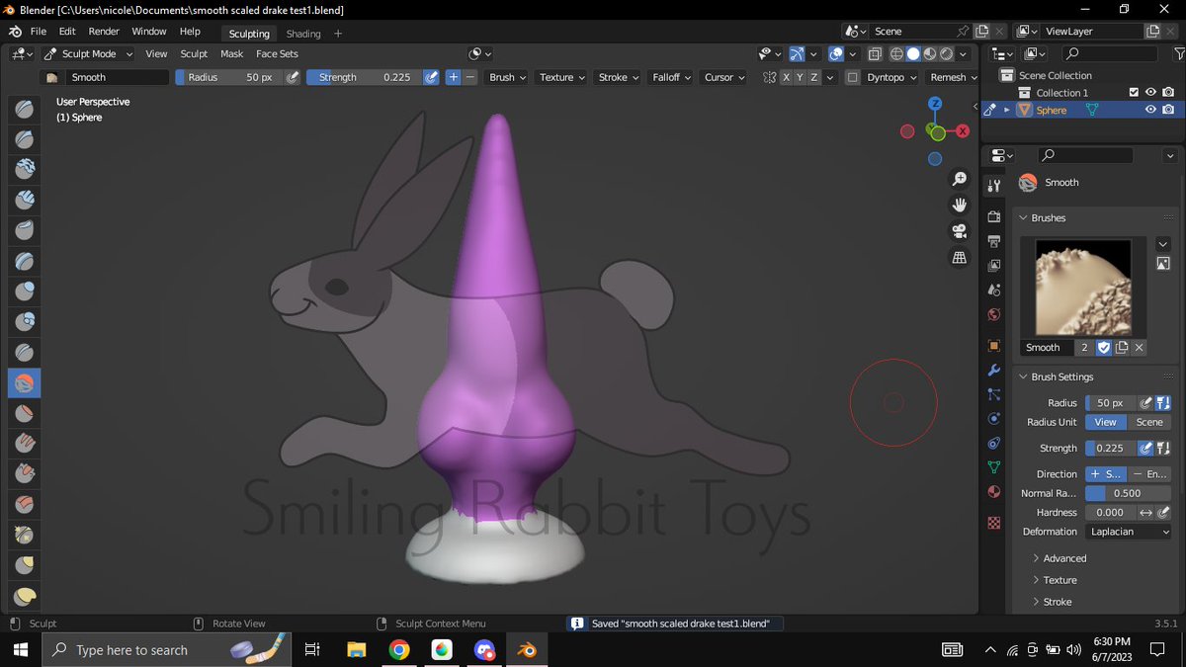Viewport: 1186px width, 667px height.
Task: Open the Sculpt menu
Action: [194, 53]
